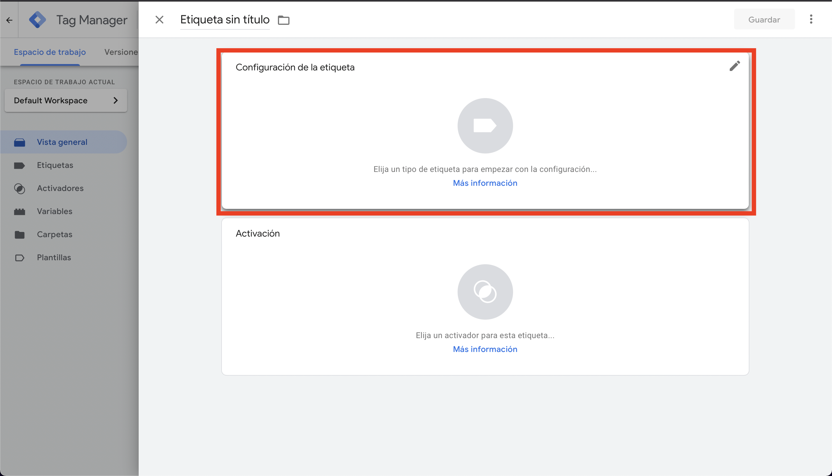The height and width of the screenshot is (476, 832).
Task: Click the Tag Manager diamond logo
Action: tap(37, 20)
